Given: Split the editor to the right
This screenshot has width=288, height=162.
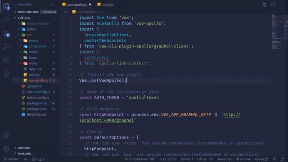Looking at the screenshot, I should click(x=273, y=4).
